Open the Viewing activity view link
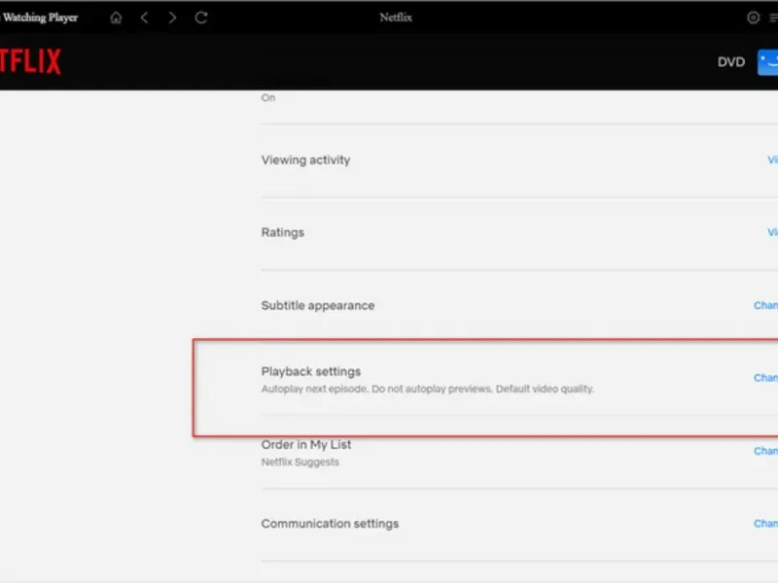This screenshot has width=778, height=583. pos(772,159)
